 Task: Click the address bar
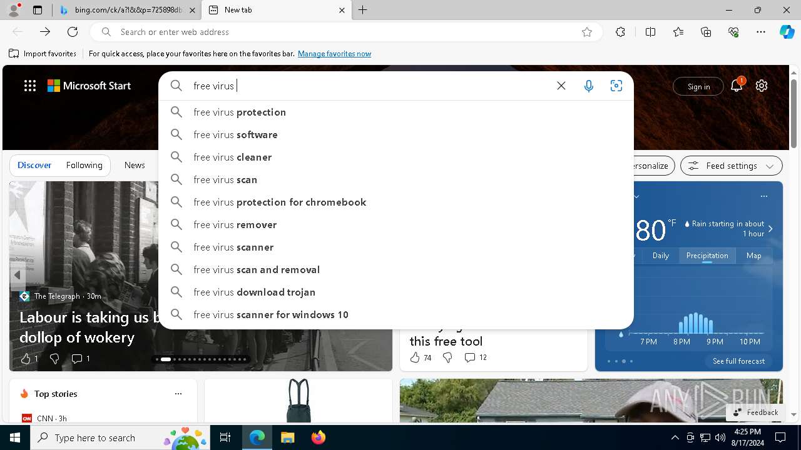point(346,32)
